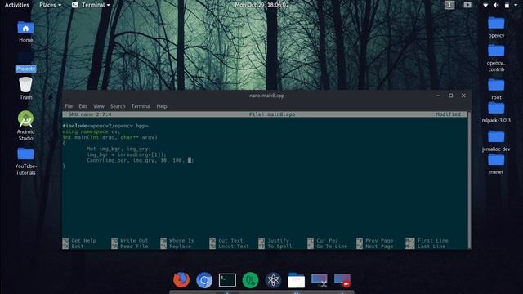This screenshot has width=523, height=294.
Task: Open Firefox from the dock
Action: point(181,279)
